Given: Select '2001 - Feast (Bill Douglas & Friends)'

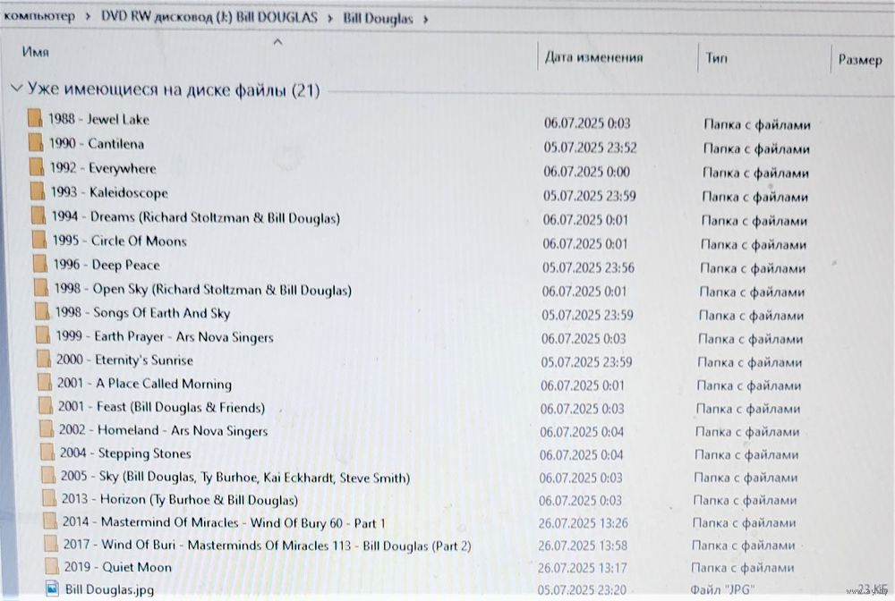Looking at the screenshot, I should 161,407.
